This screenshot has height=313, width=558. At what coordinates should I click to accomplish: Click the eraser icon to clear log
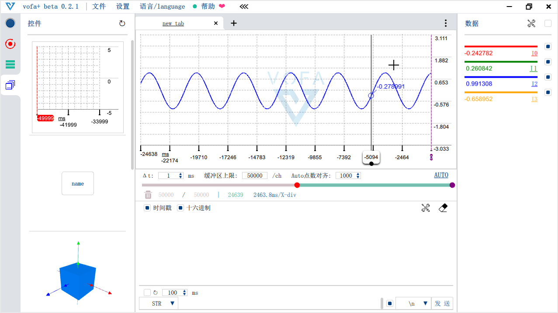(x=443, y=208)
